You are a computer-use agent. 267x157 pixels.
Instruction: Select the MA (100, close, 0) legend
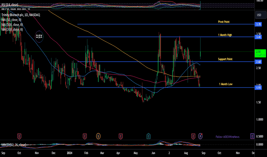(x=12, y=25)
